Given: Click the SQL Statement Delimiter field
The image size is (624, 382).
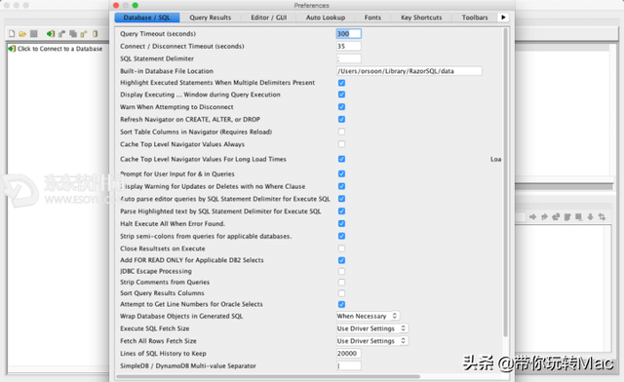Looking at the screenshot, I should pyautogui.click(x=349, y=58).
